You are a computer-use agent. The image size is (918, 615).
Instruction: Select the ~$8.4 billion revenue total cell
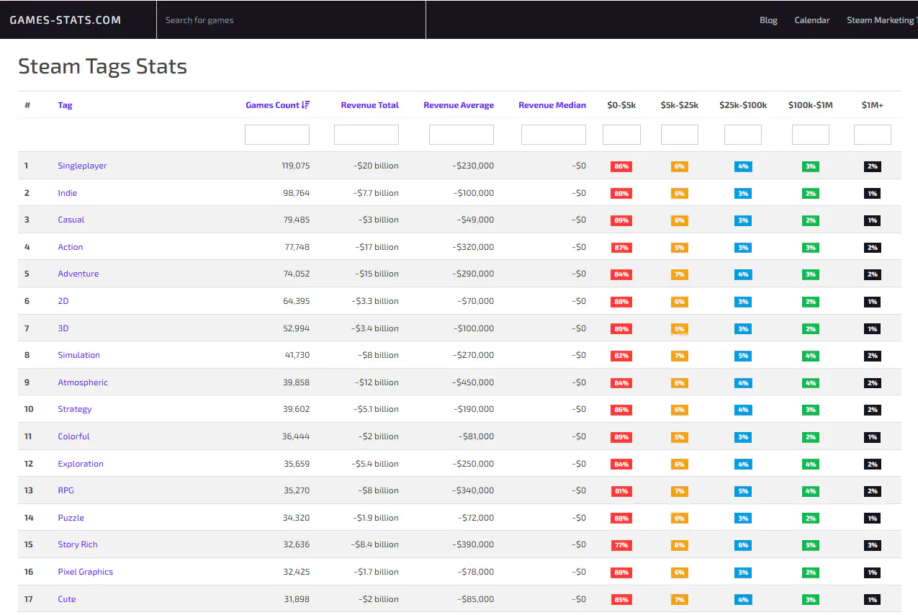click(x=375, y=544)
